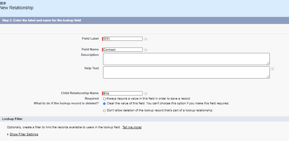Click inside the Help Text text area
This screenshot has height=141, width=289.
point(186,72)
